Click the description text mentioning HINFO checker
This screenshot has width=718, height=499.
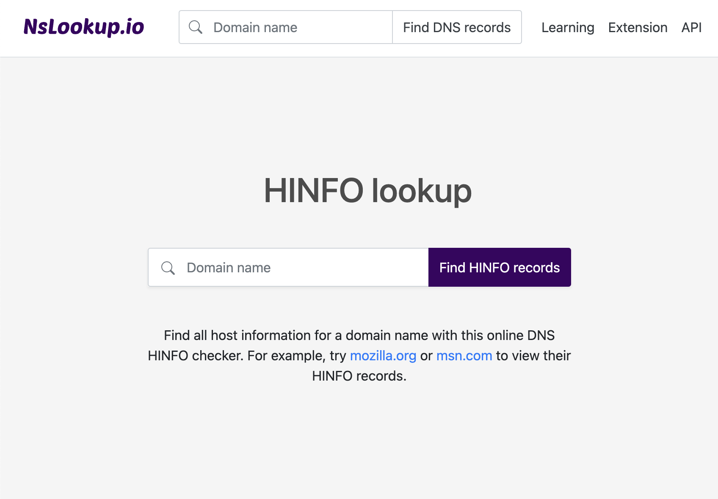(359, 355)
